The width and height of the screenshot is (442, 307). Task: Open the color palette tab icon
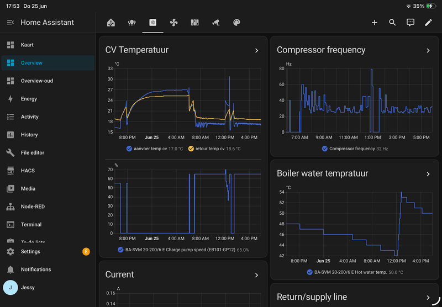236,23
